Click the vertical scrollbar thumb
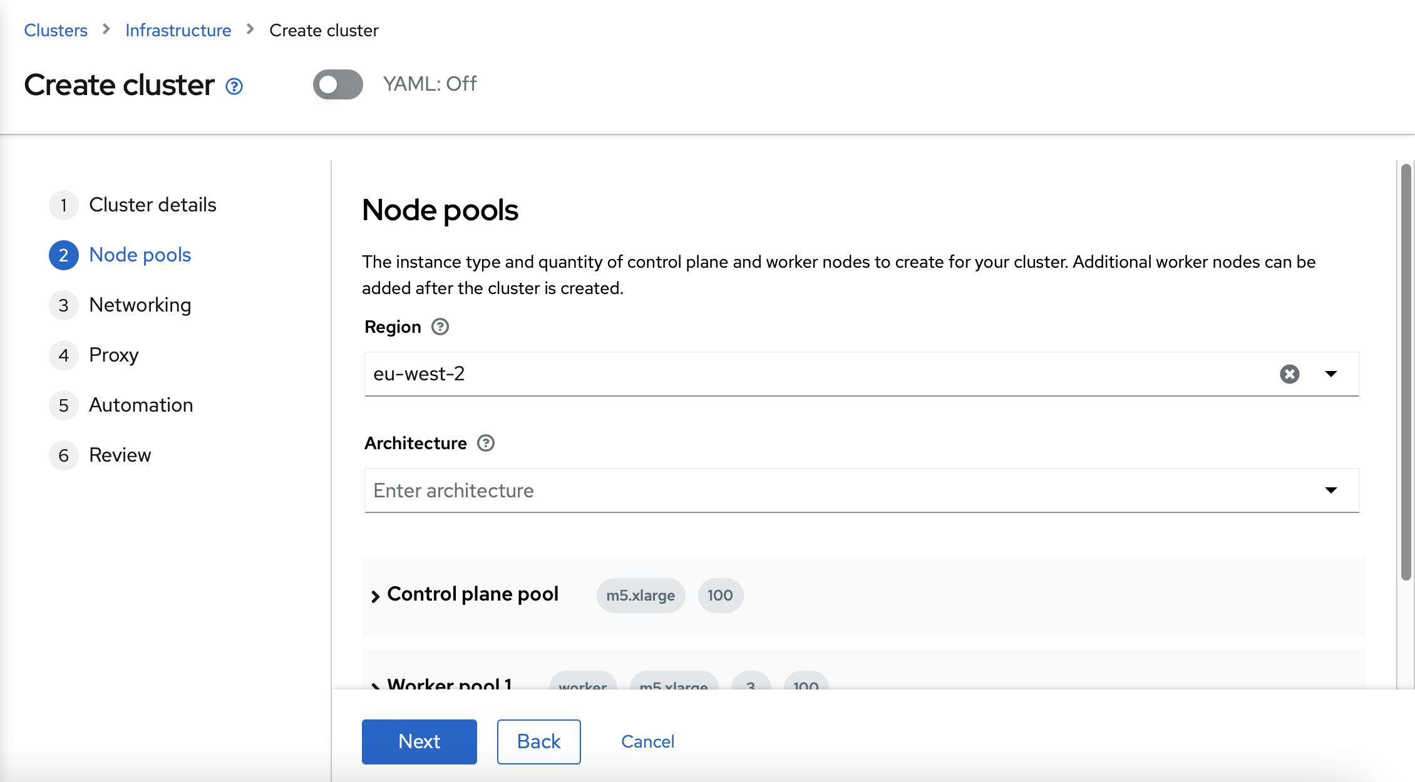 tap(1406, 372)
